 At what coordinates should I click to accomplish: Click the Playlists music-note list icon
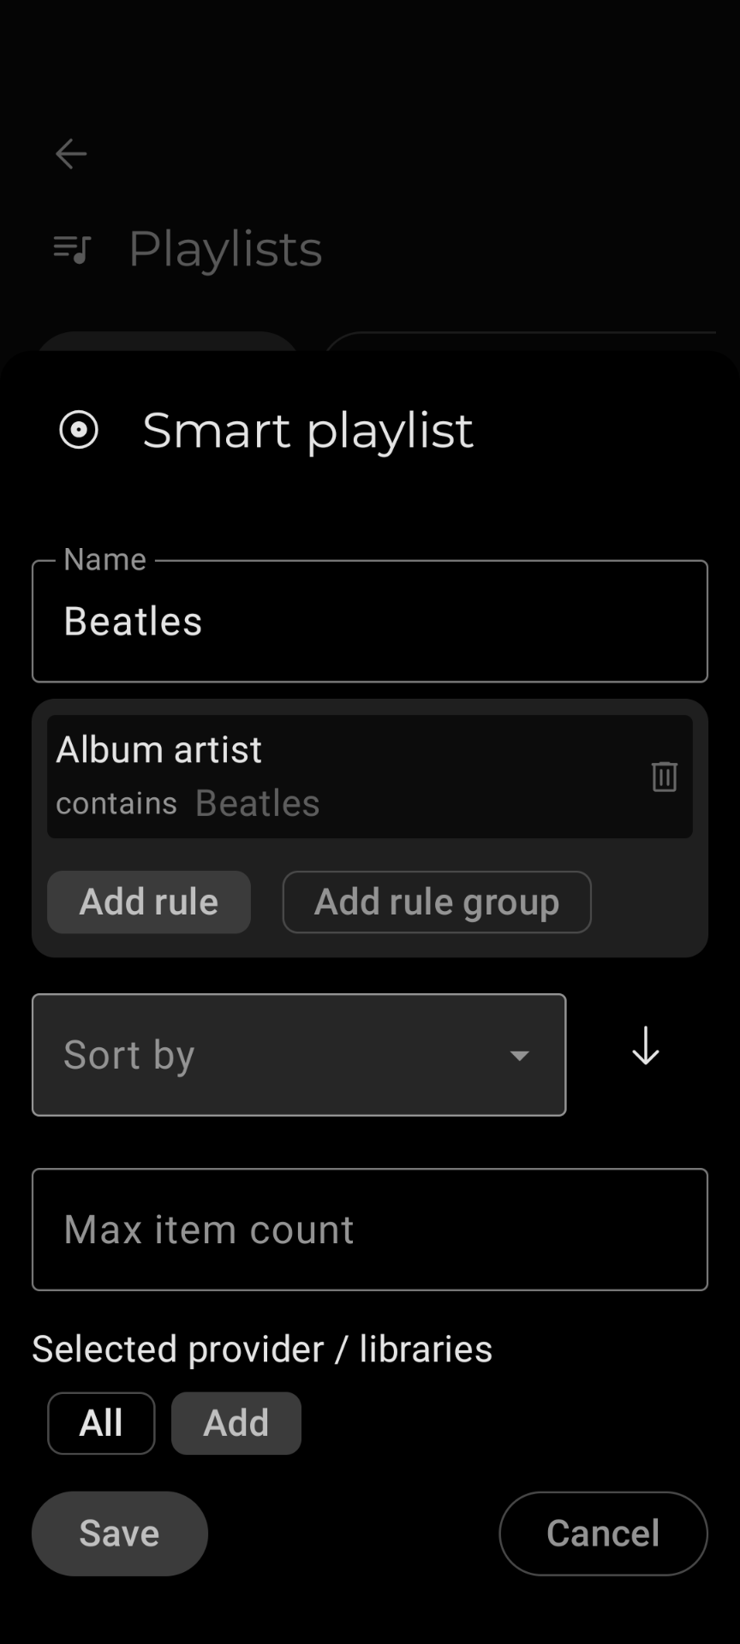click(72, 249)
